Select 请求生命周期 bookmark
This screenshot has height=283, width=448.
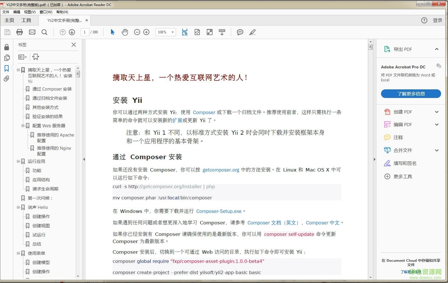click(45, 189)
